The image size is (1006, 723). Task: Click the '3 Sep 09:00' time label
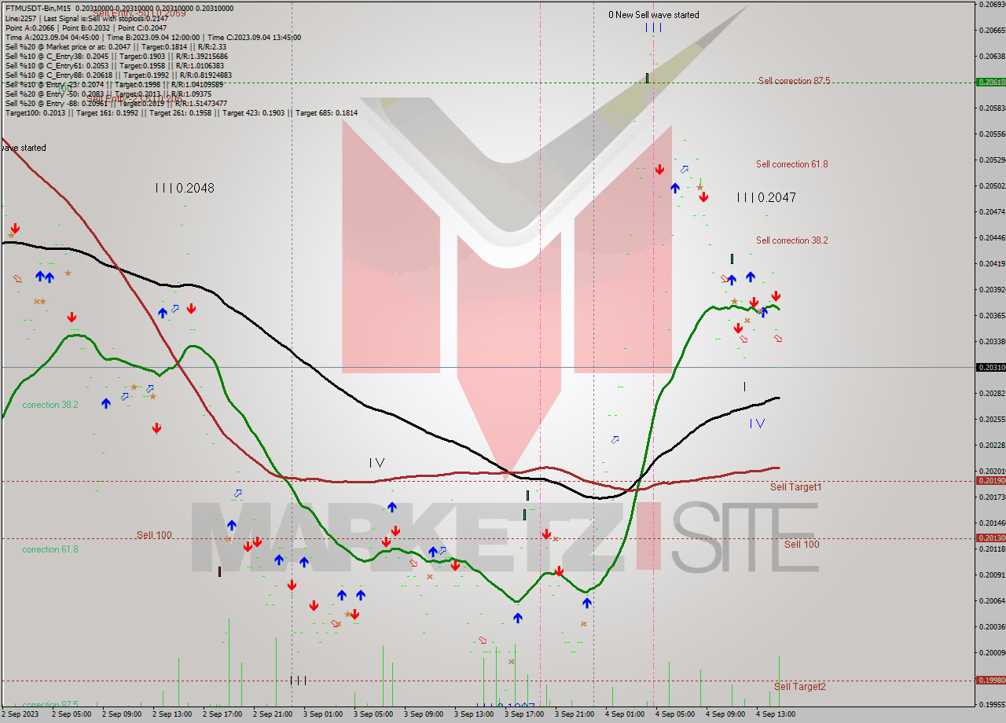[x=423, y=714]
